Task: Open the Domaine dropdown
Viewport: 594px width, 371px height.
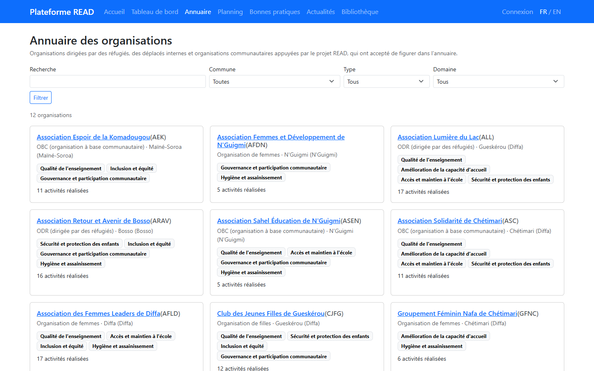Action: pyautogui.click(x=498, y=82)
